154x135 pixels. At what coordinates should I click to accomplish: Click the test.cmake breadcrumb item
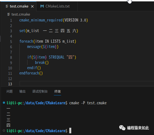click(x=21, y=15)
